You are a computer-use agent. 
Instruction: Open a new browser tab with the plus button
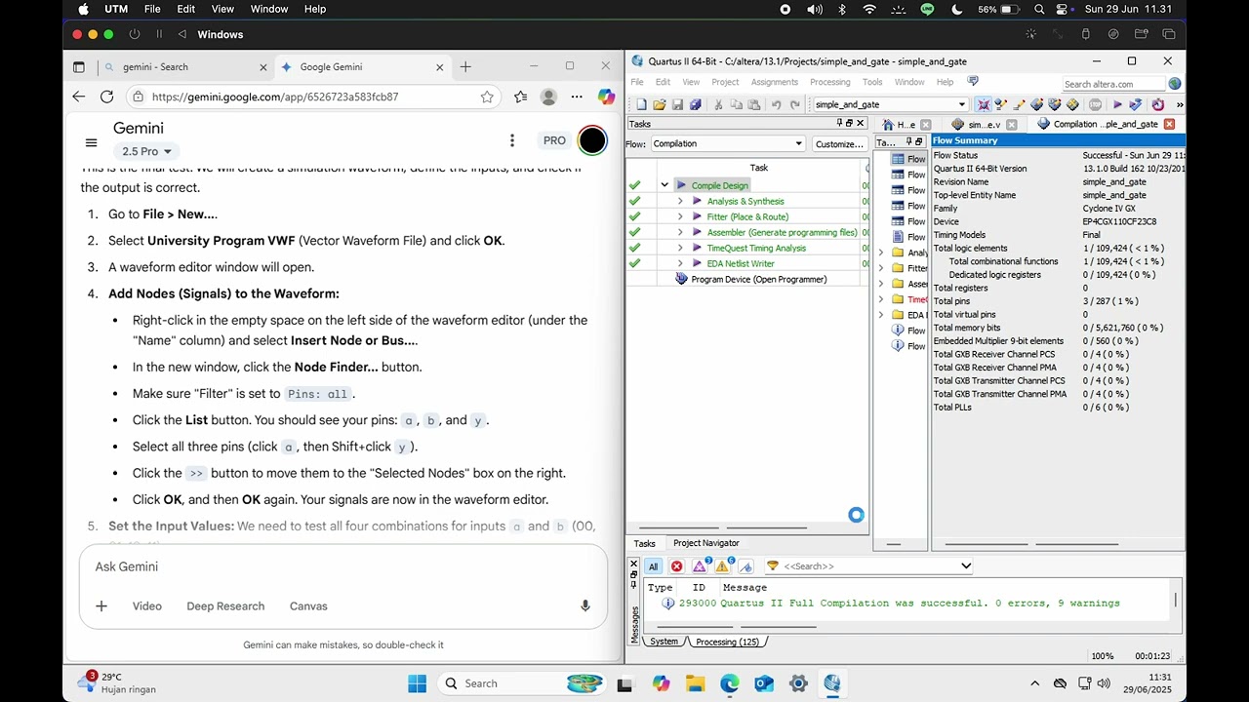[x=465, y=67]
